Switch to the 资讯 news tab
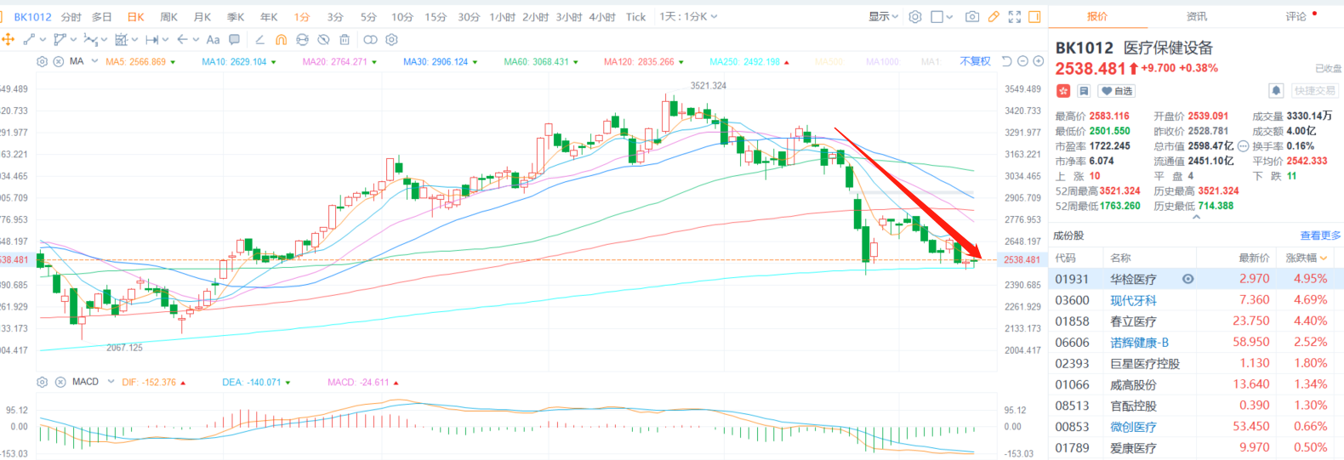Image resolution: width=1344 pixels, height=460 pixels. 1196,16
